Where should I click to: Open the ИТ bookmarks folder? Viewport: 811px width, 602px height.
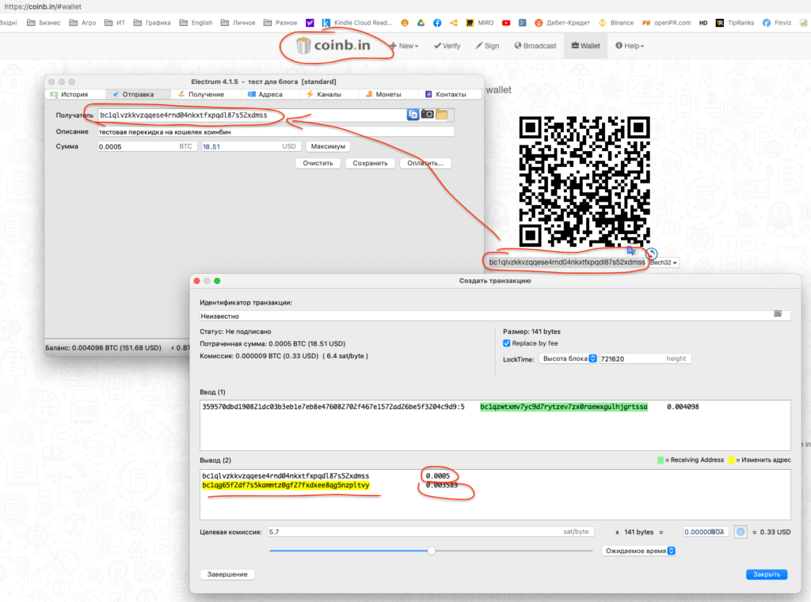115,23
